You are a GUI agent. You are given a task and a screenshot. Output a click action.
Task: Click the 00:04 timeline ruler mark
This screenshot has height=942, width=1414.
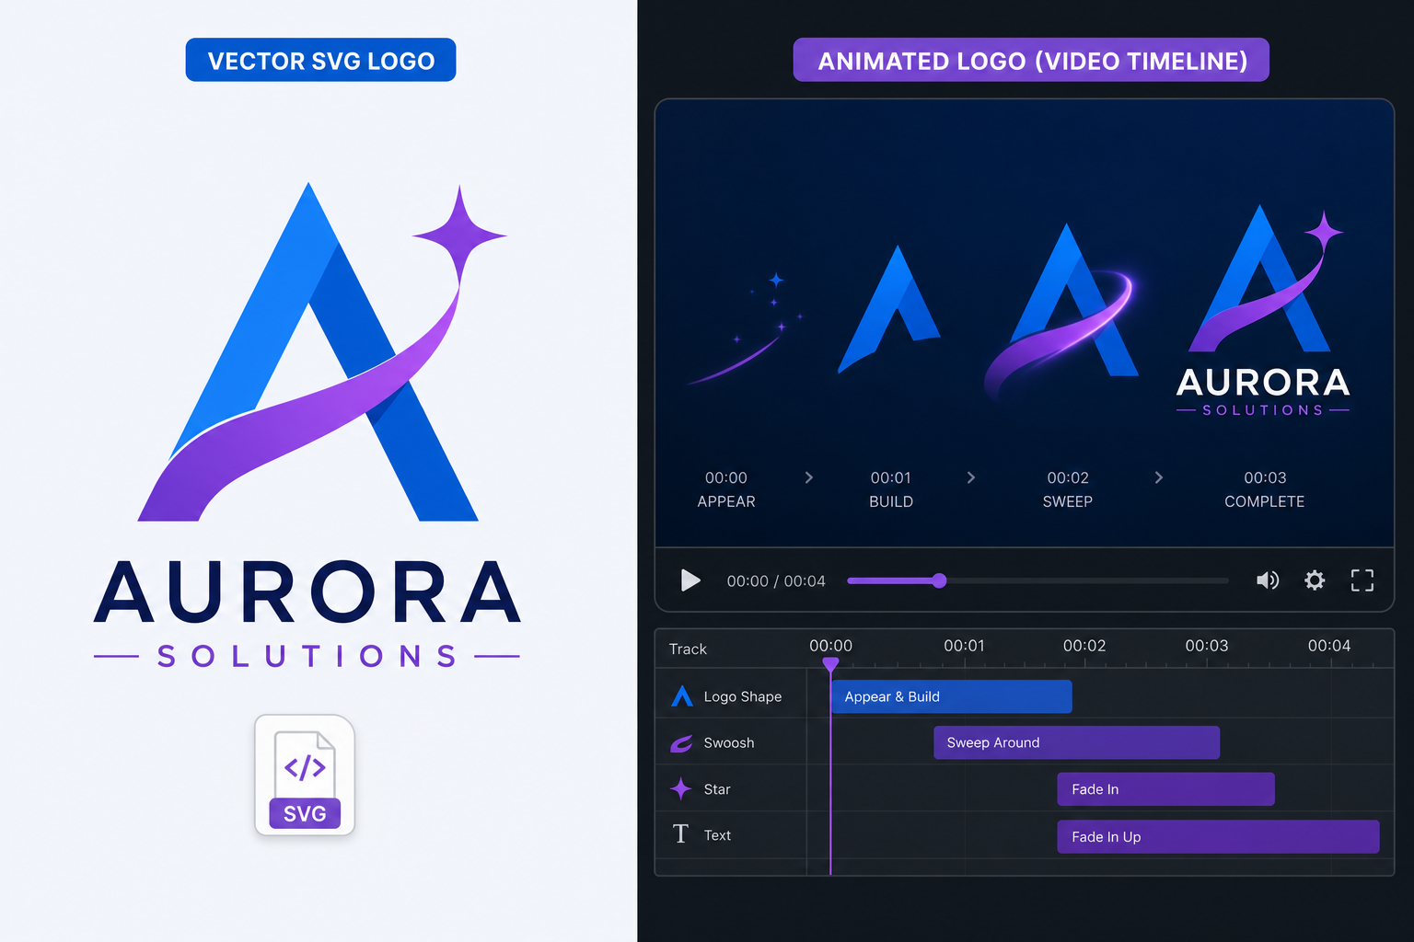click(1329, 646)
